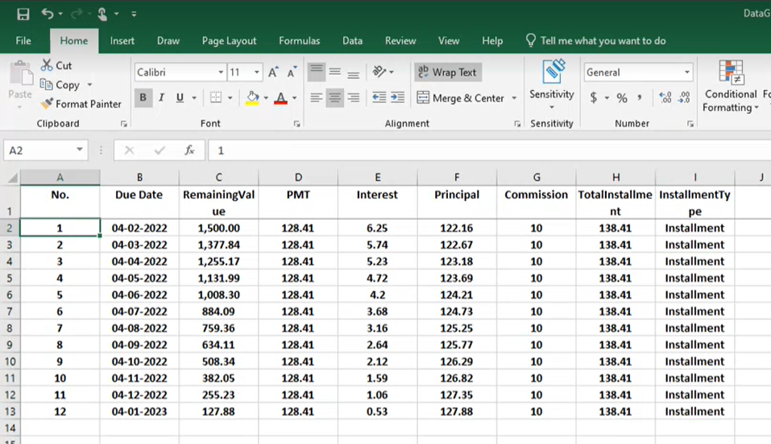Click the Conditional Formatting icon
This screenshot has height=444, width=771.
(x=731, y=72)
